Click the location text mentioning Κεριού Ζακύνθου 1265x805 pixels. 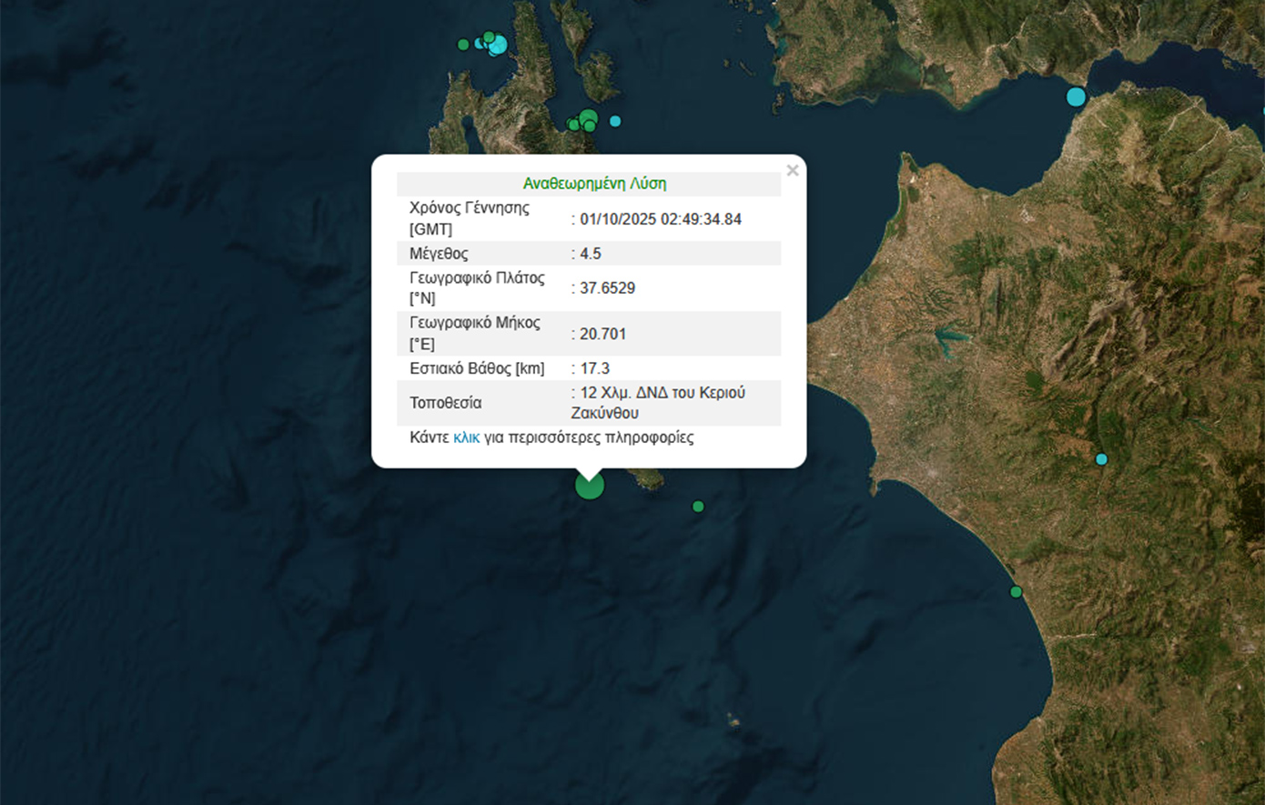(x=662, y=403)
